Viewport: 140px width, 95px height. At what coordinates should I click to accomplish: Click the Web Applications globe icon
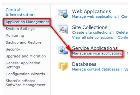pos(63,13)
